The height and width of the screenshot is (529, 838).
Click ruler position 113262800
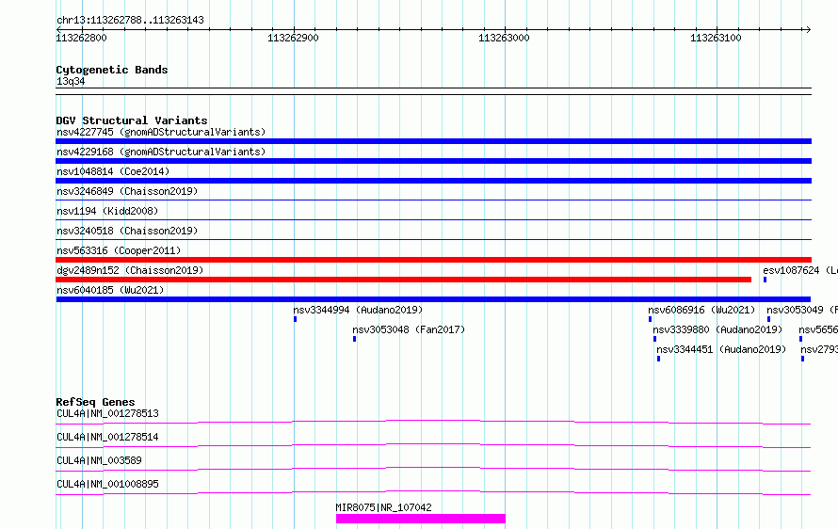[x=81, y=38]
